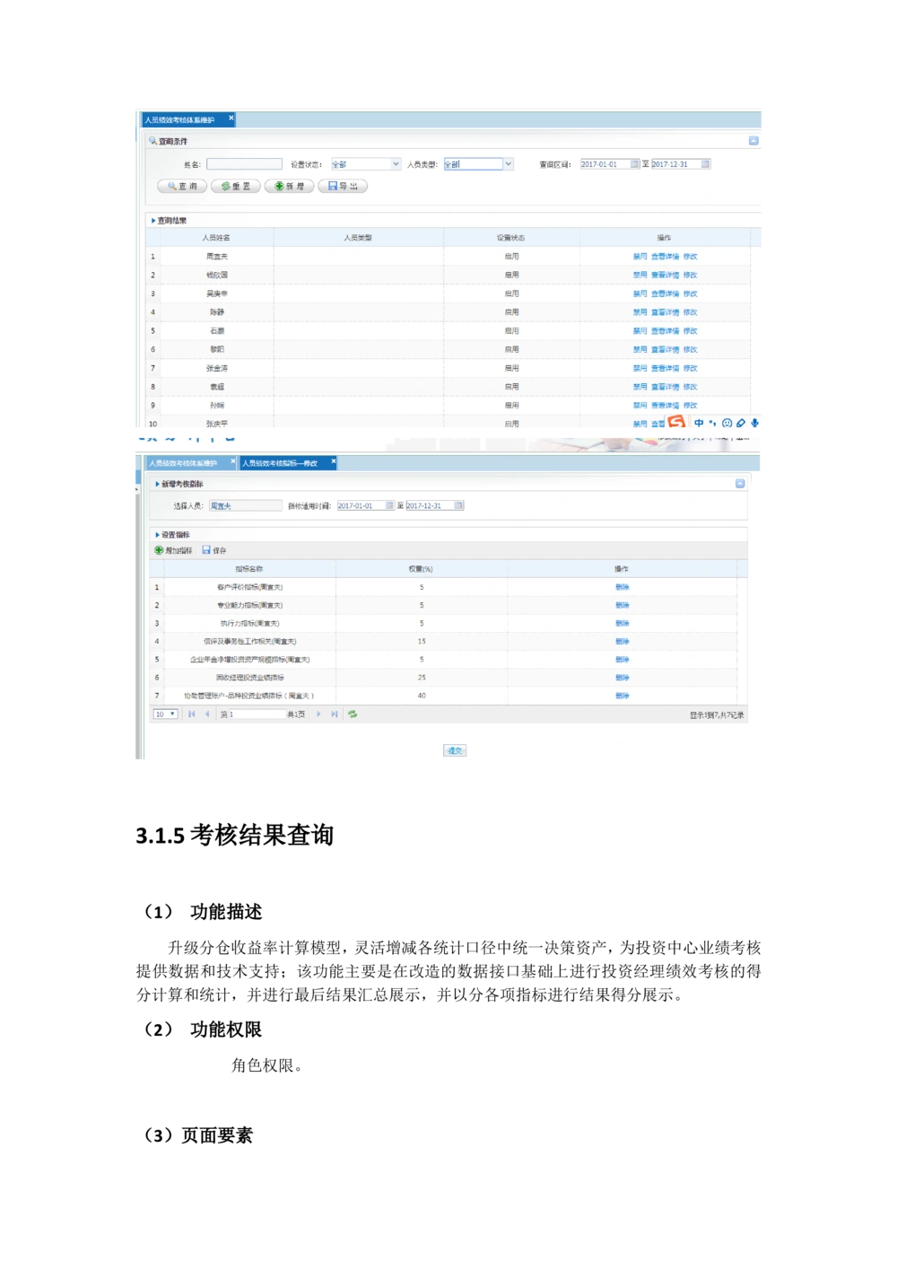Screen dimensions: 897x1270
Task: Click the 查询 search button
Action: click(182, 187)
